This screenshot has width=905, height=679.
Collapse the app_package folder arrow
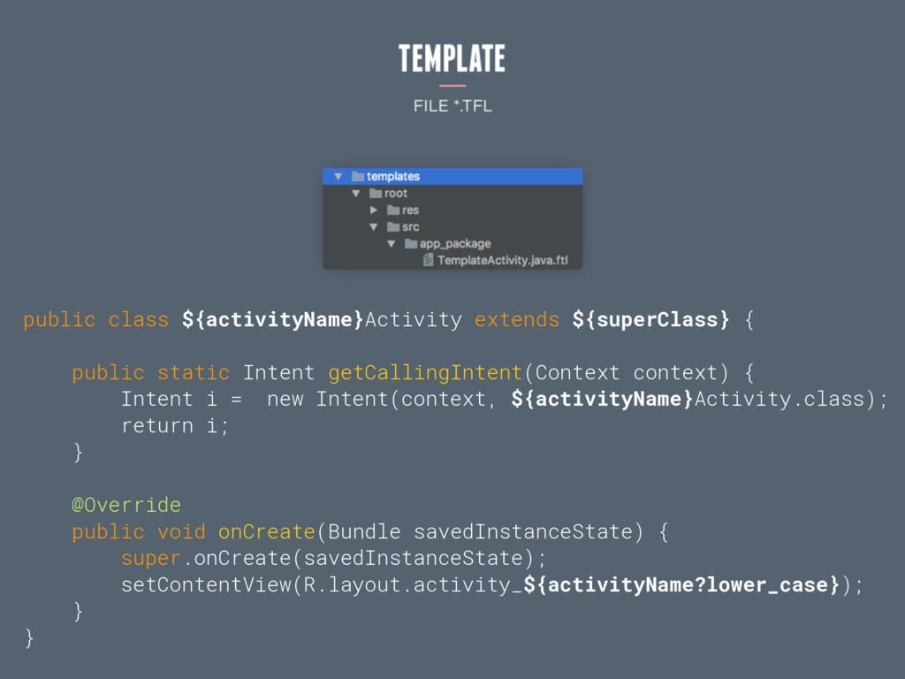click(392, 243)
